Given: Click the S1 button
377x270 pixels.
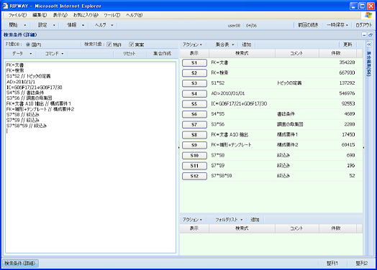Looking at the screenshot, I should (x=194, y=63).
